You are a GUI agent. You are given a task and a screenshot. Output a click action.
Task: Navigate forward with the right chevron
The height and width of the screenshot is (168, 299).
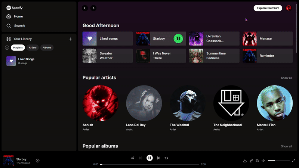(x=93, y=8)
